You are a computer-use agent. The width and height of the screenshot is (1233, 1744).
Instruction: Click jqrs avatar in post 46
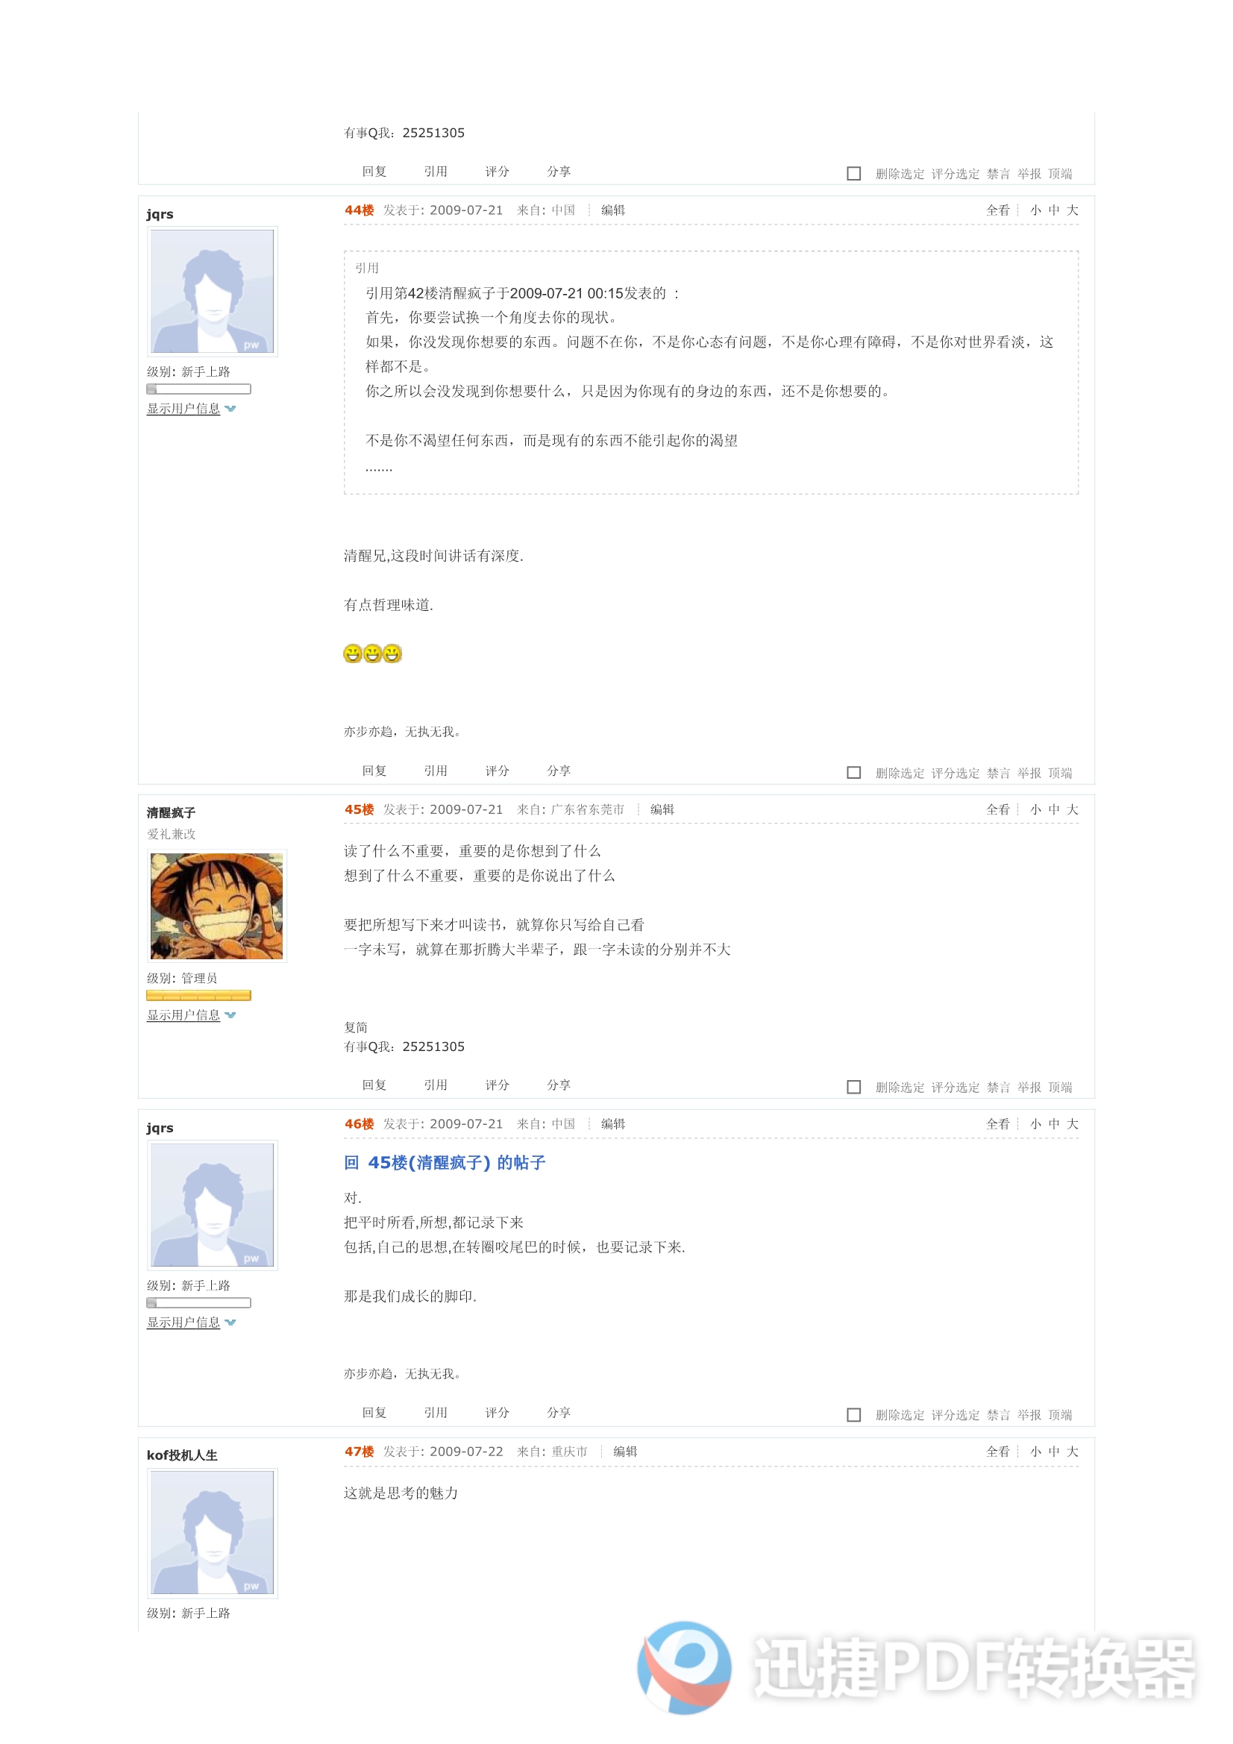pos(212,1205)
